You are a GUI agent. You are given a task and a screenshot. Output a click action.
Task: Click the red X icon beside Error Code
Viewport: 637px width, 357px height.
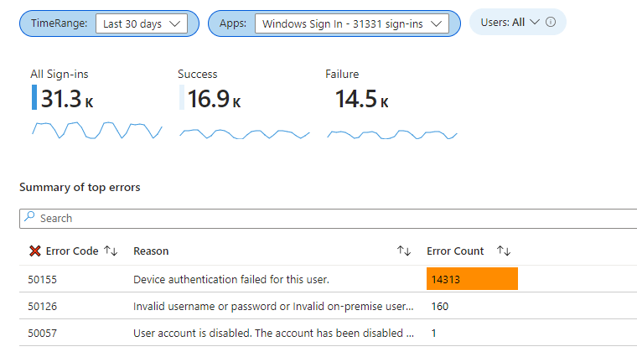tap(35, 251)
